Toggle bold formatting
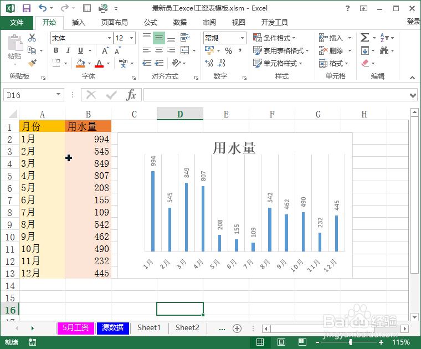This screenshot has width=421, height=349. click(x=56, y=50)
